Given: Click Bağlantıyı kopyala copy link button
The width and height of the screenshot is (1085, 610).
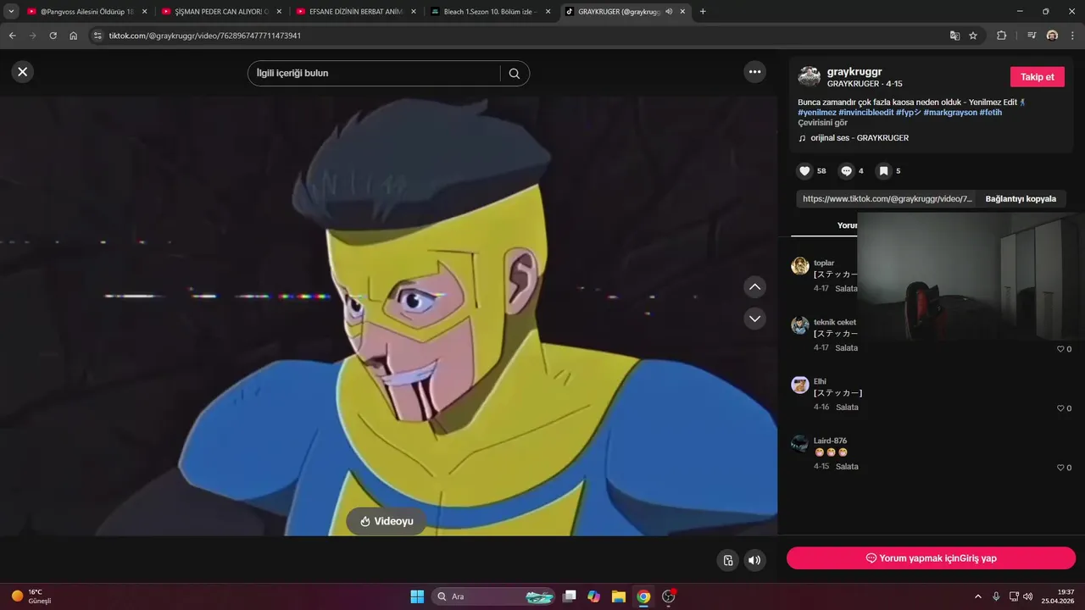Looking at the screenshot, I should [x=1021, y=199].
